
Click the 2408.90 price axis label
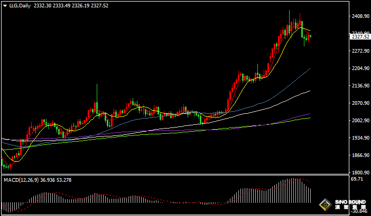click(x=360, y=16)
